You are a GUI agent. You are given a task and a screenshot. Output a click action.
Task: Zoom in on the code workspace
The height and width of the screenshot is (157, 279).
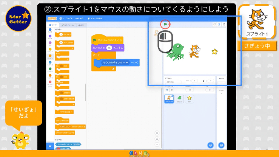click(x=157, y=133)
